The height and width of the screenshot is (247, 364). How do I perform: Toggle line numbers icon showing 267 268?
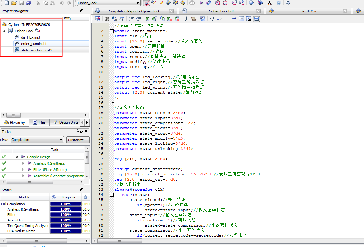212,19
